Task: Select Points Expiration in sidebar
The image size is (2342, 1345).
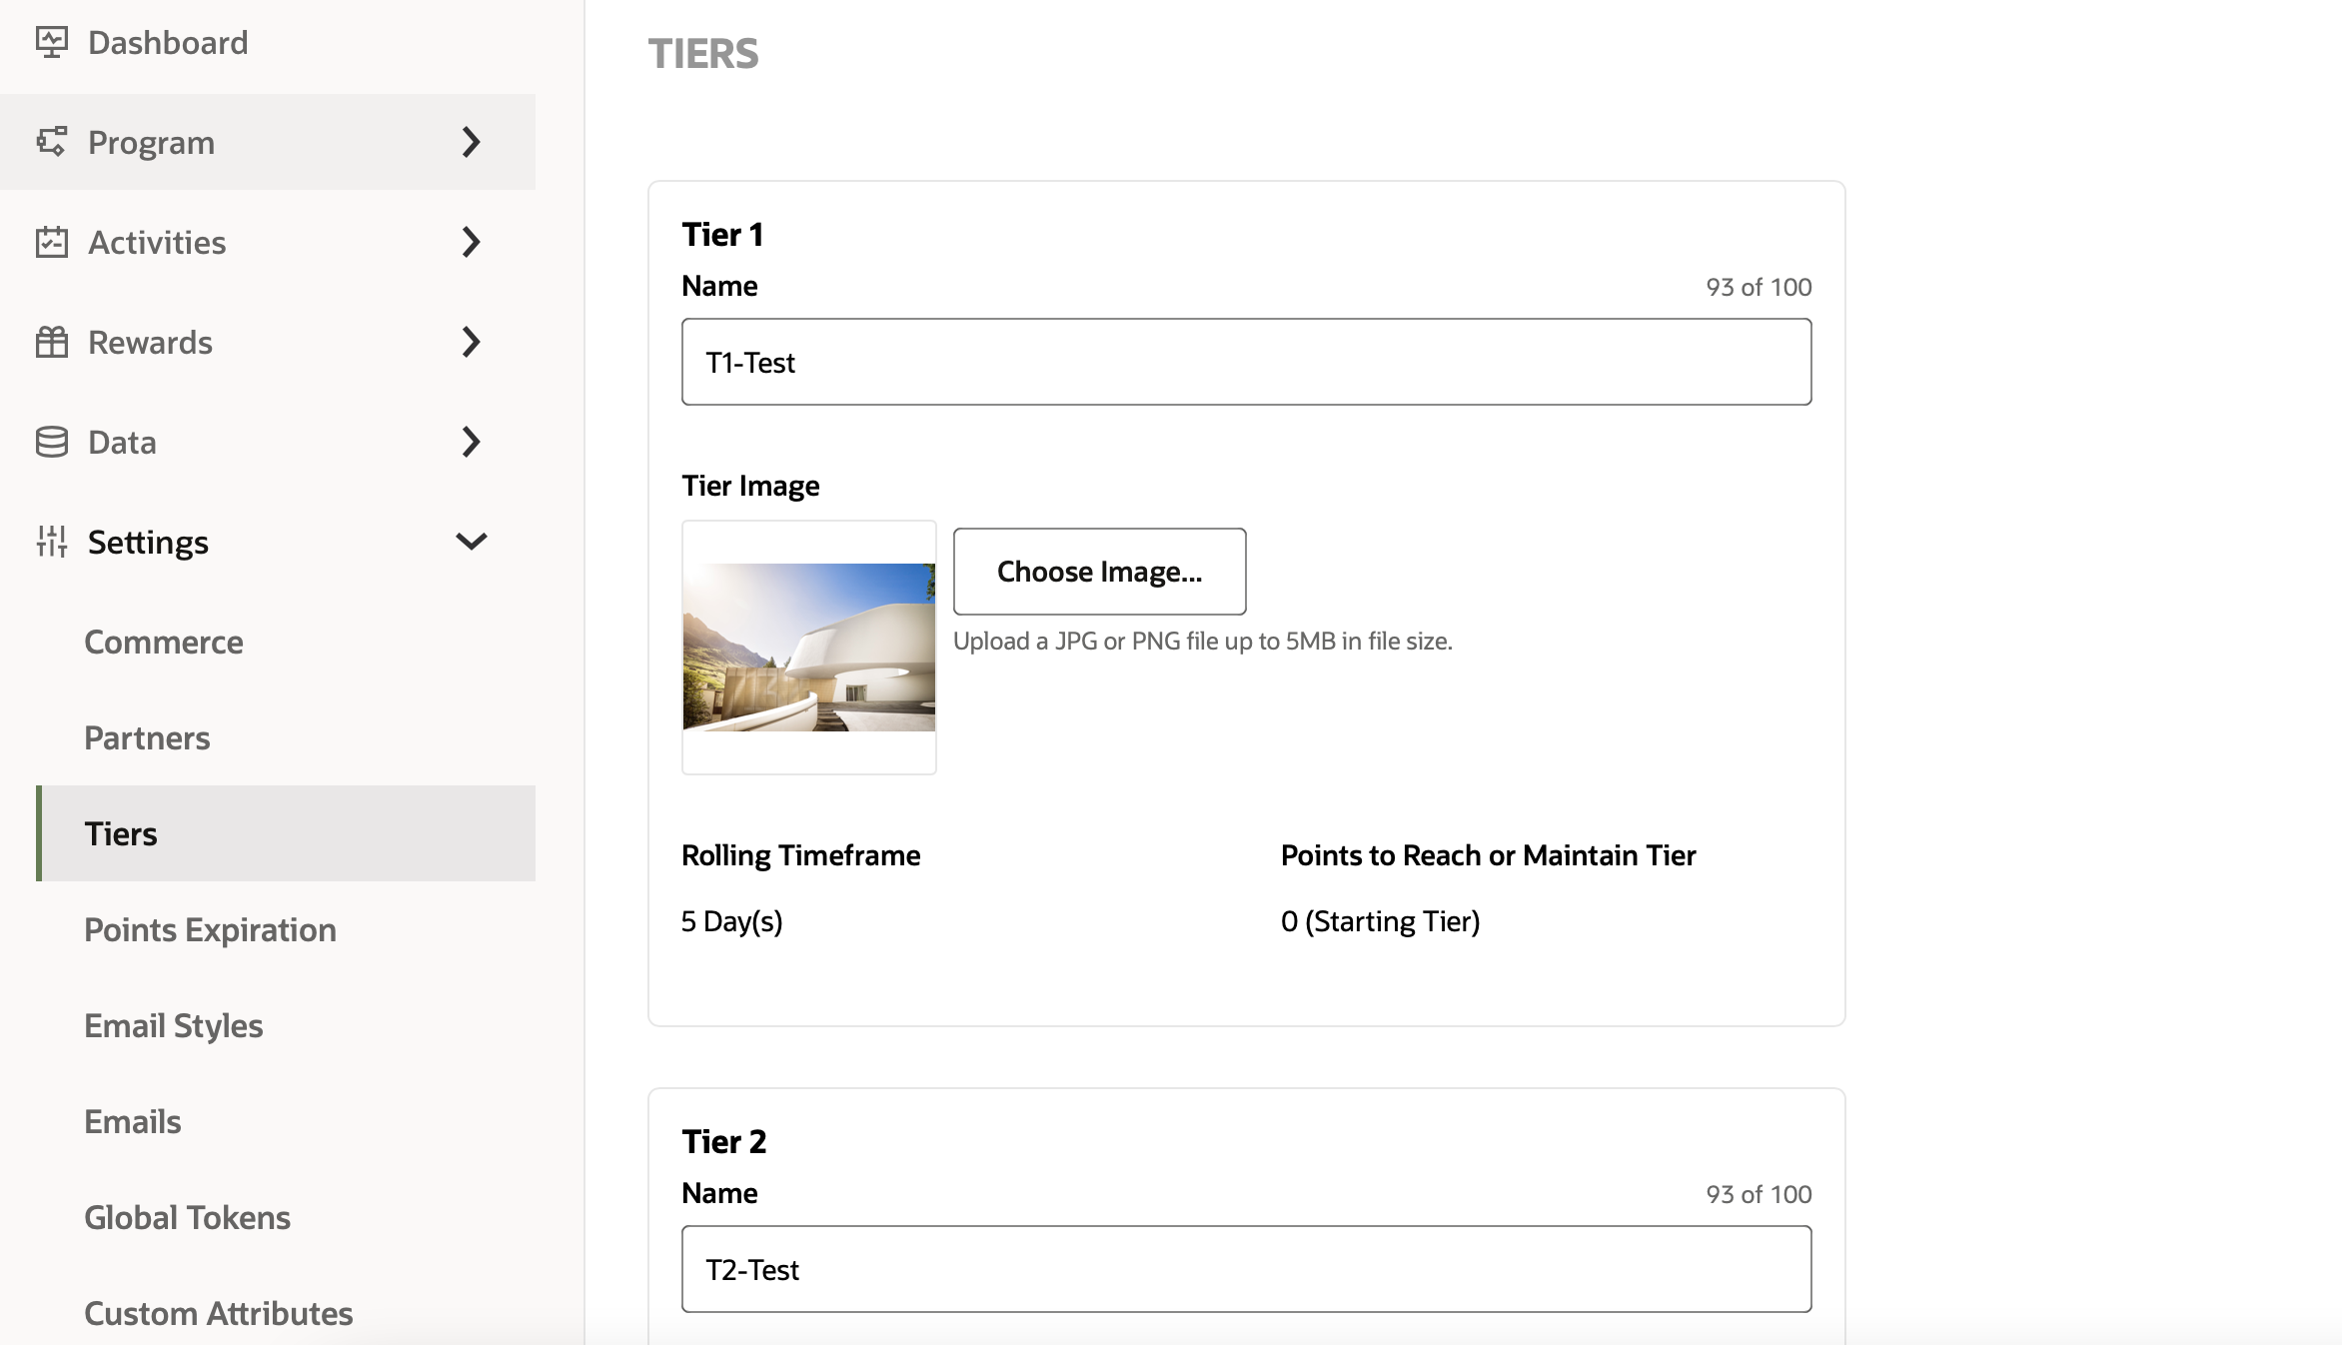Action: [210, 929]
